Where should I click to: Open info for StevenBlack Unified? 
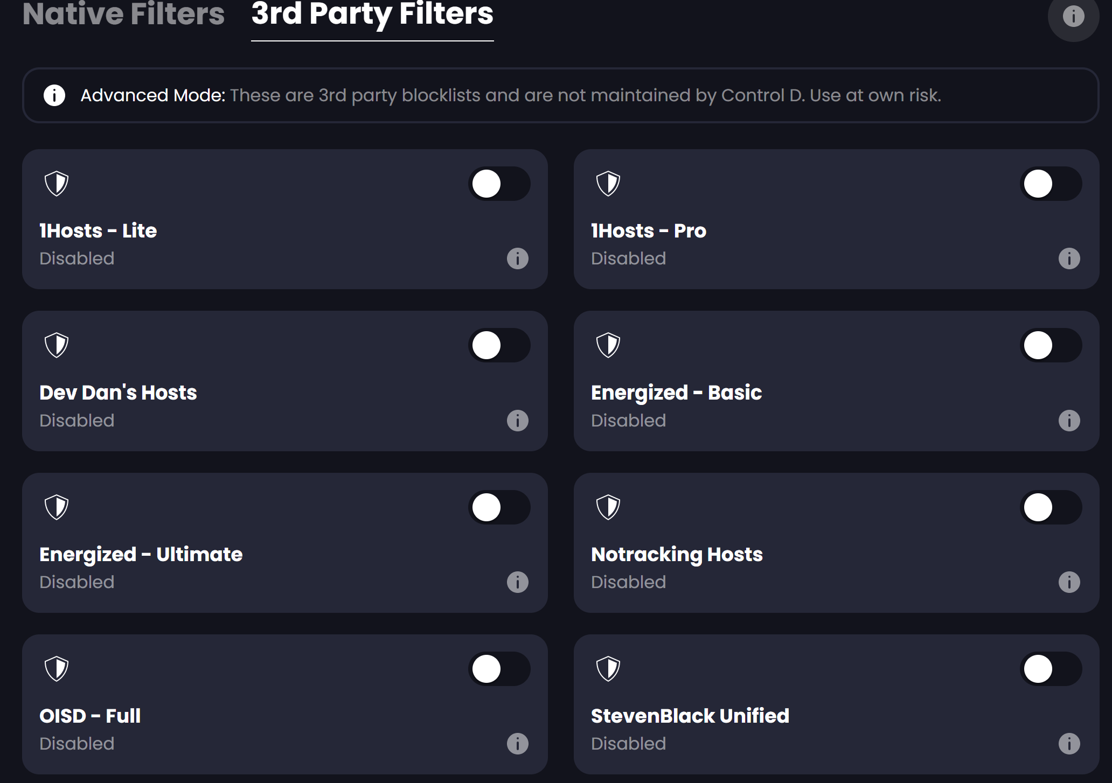[1069, 744]
